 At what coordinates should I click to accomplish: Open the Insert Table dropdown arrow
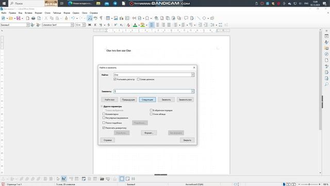click(112, 19)
